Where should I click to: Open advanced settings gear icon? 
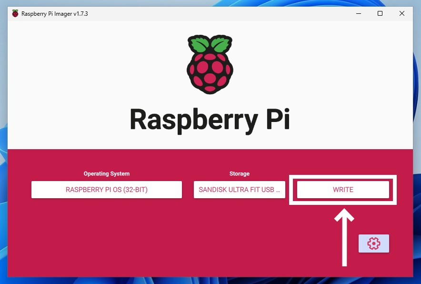373,243
